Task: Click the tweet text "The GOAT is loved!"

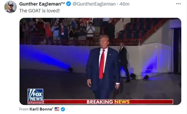Action: point(40,11)
